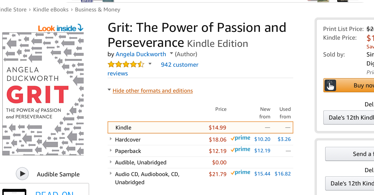This screenshot has height=195, width=374.
Task: Click the Prime badge on Paperback row
Action: click(240, 150)
